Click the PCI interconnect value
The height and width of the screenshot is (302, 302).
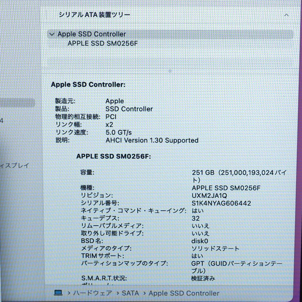click(111, 117)
